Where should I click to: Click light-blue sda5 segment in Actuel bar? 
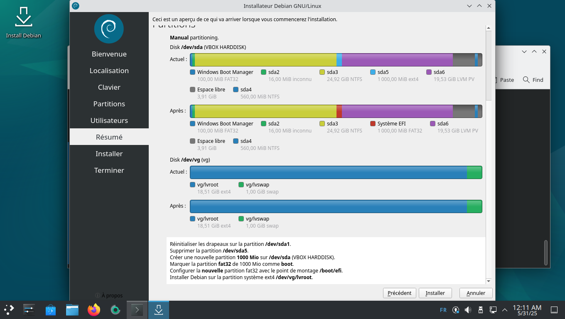(x=339, y=60)
